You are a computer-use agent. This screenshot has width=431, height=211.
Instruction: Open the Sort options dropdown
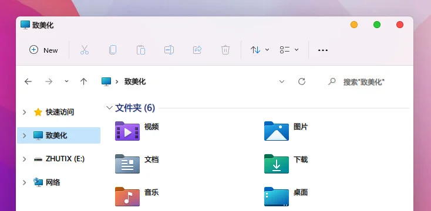pos(260,50)
